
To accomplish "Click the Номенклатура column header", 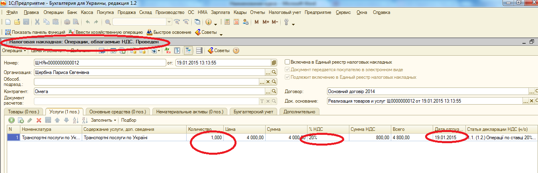I will coord(51,130).
